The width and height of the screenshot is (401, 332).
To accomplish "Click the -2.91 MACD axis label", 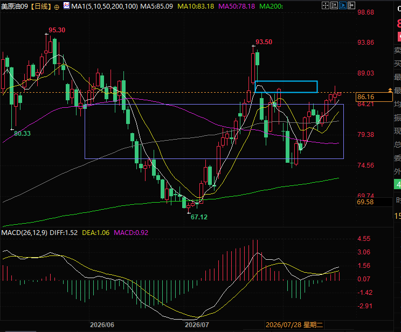I will 366,306.
